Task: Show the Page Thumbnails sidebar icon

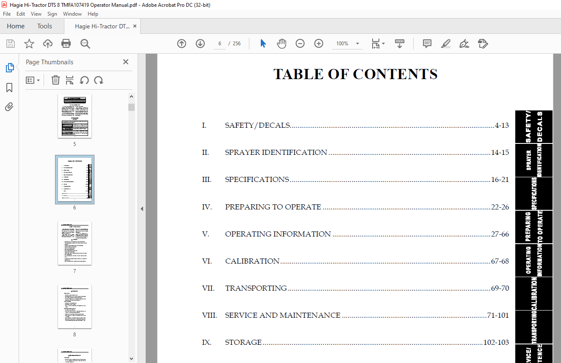Action: coord(9,68)
